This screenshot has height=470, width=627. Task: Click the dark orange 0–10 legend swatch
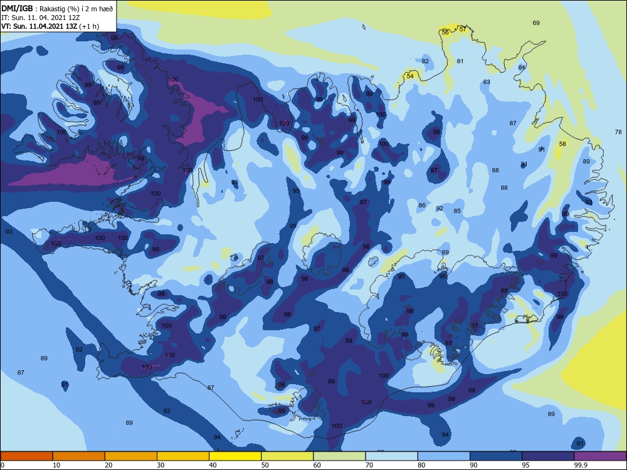click(26, 456)
